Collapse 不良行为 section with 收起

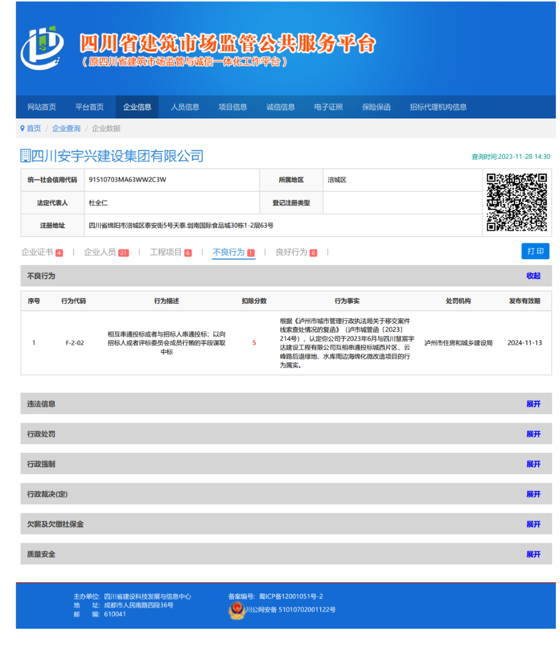(x=534, y=276)
